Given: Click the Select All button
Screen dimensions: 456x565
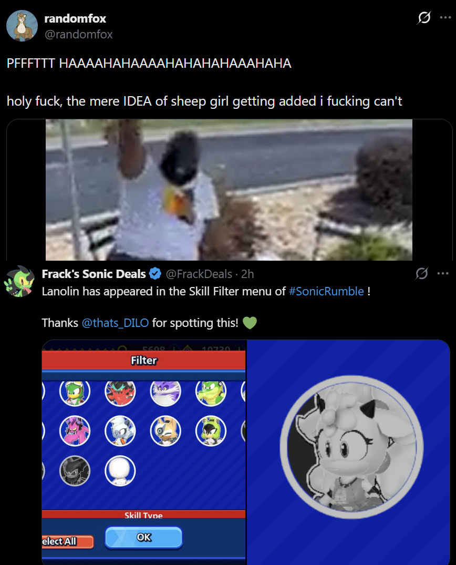Looking at the screenshot, I should [x=67, y=541].
